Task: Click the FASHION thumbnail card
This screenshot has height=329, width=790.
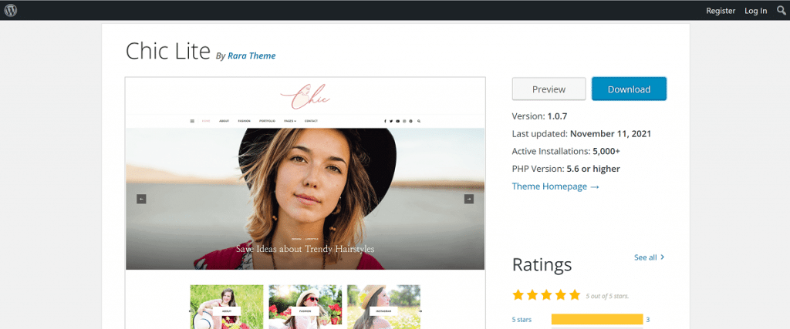Action: [306, 307]
